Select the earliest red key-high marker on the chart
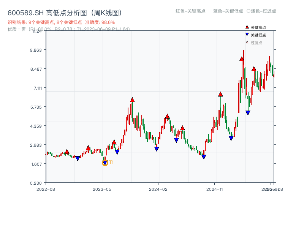304x228 pixels. (x=67, y=152)
